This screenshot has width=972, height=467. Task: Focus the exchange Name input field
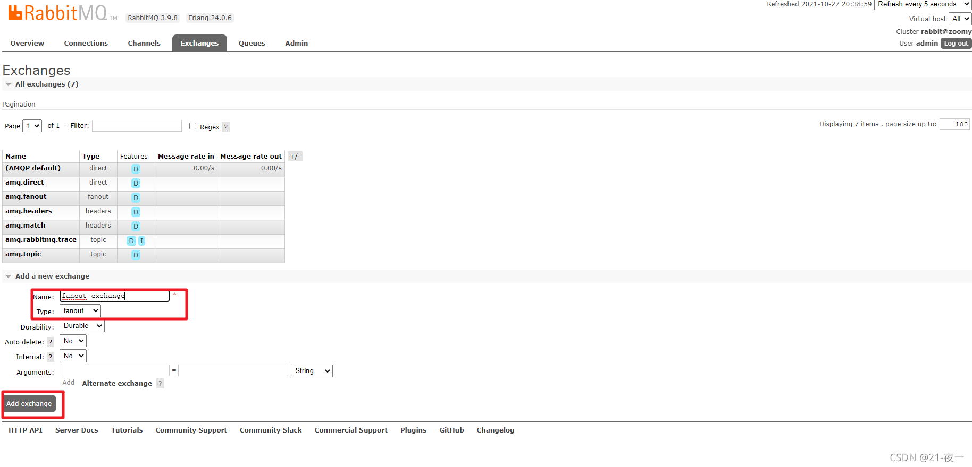(x=114, y=296)
